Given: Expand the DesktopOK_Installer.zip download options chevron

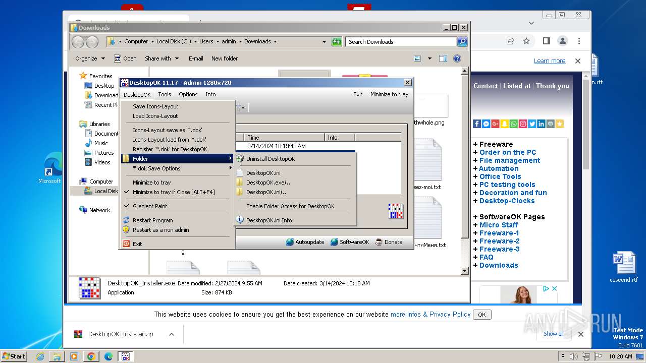Looking at the screenshot, I should [171, 334].
